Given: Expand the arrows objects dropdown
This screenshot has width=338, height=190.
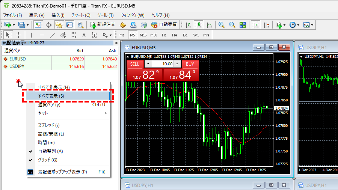Looking at the screenshot, I should coord(110,35).
